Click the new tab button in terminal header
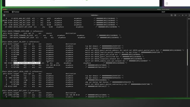 [4, 15]
